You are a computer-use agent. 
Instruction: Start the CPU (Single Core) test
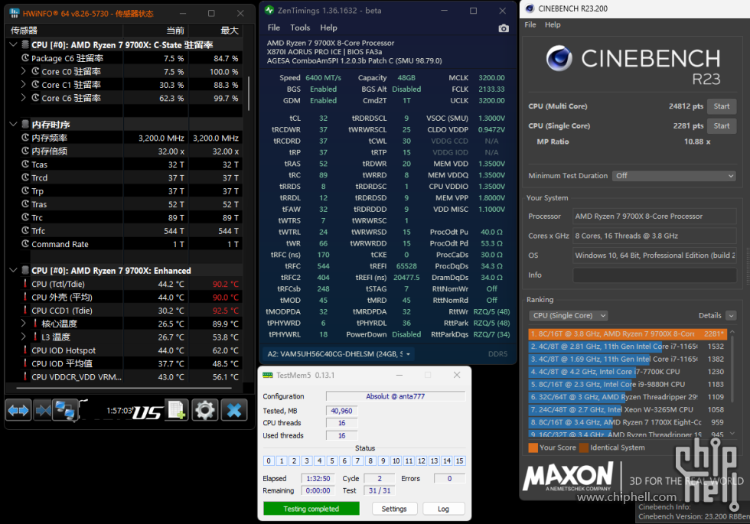click(x=722, y=125)
